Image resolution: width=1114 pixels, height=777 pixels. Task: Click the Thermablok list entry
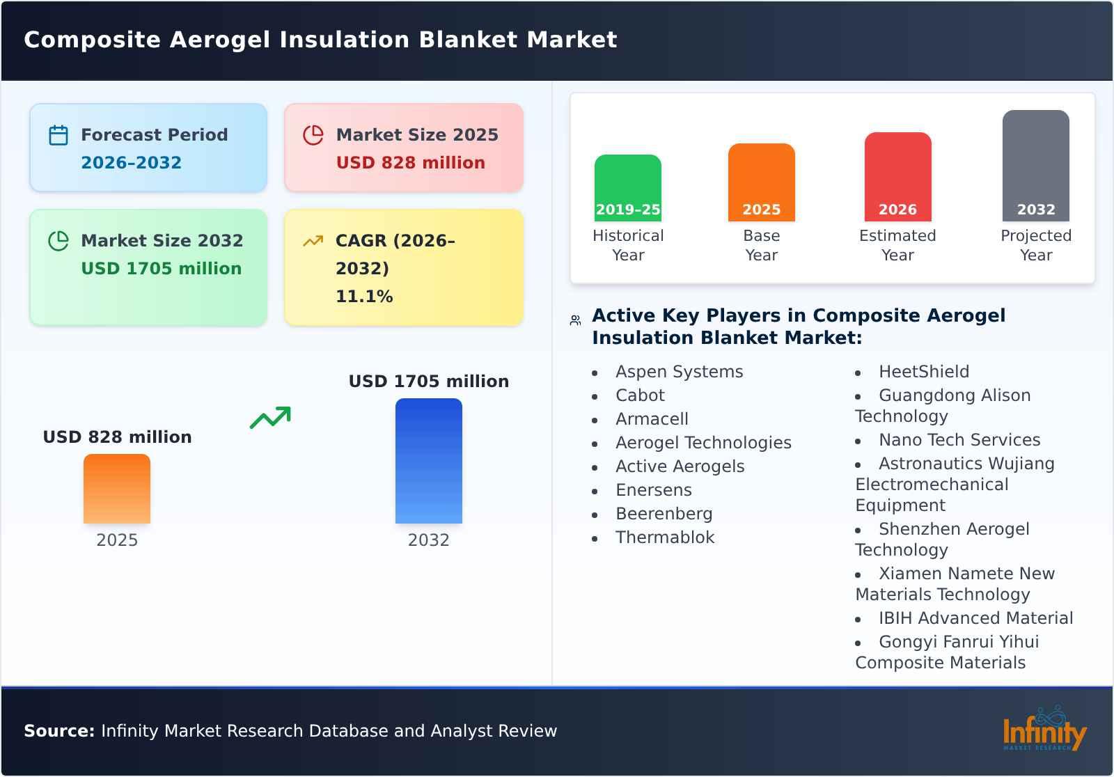664,537
